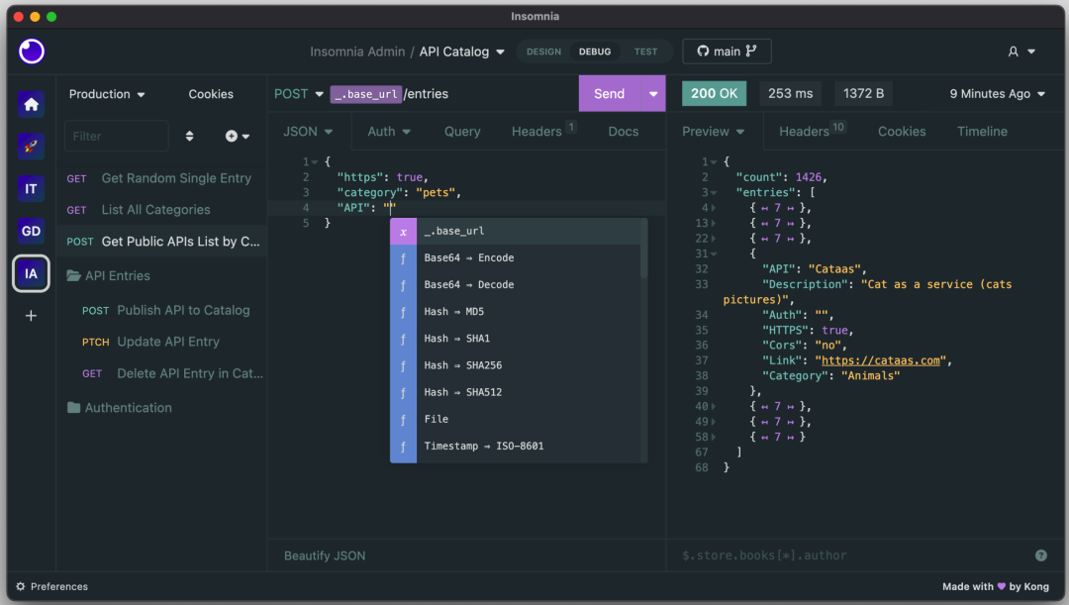Click the request Filter input field
The image size is (1069, 605).
pyautogui.click(x=116, y=136)
